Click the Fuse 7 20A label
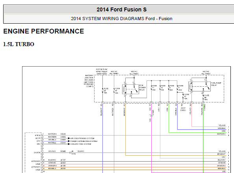 [x=180, y=88]
